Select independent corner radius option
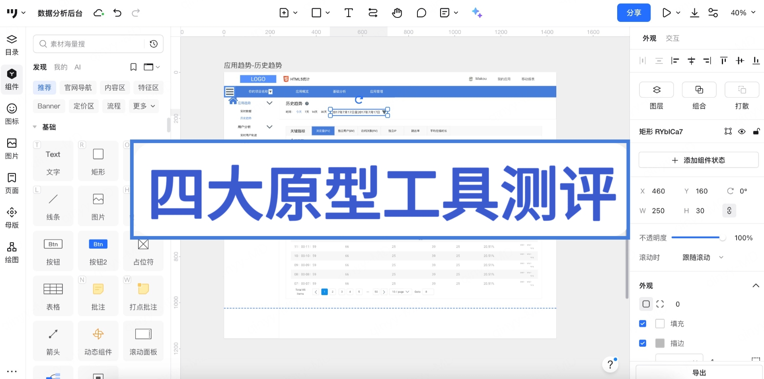 click(x=660, y=304)
